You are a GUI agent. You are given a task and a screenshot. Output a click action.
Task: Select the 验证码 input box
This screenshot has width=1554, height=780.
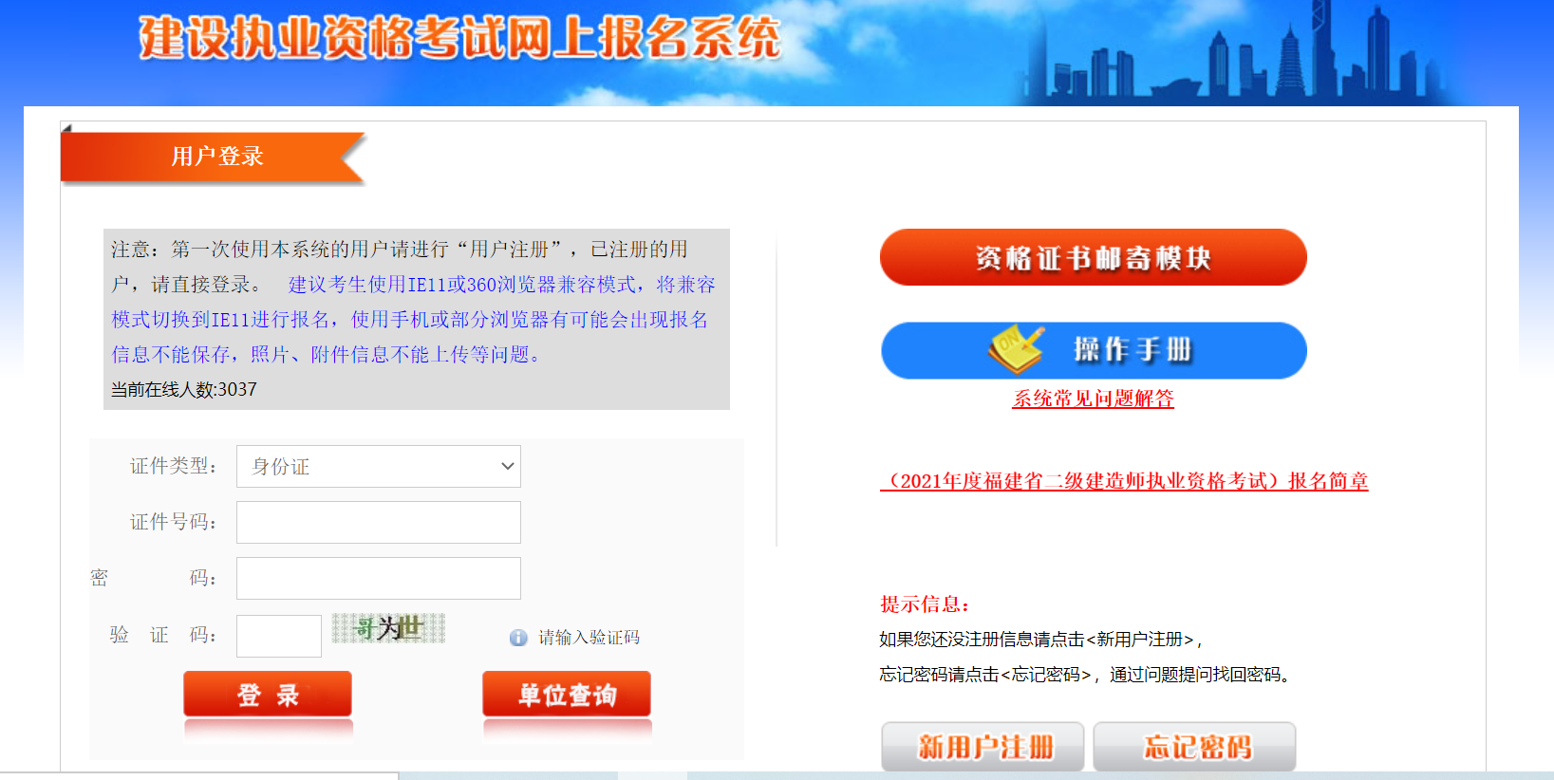pyautogui.click(x=279, y=636)
